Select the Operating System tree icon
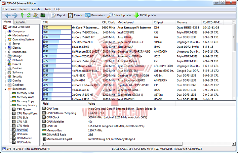 (10, 39)
